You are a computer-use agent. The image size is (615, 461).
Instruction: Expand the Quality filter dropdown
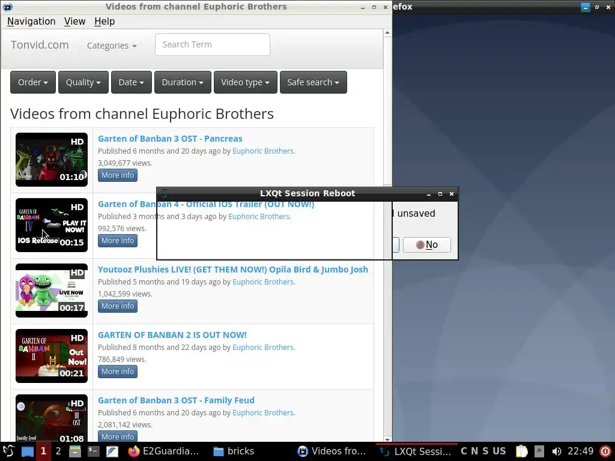[83, 82]
